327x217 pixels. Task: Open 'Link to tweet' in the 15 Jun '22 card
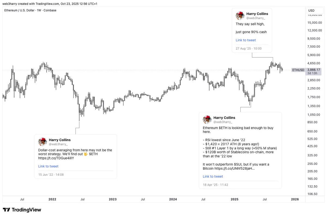[x=48, y=166]
